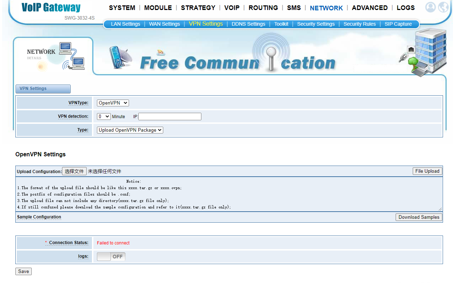The width and height of the screenshot is (453, 283).
Task: Focus the VPN detection IP input field
Action: pyautogui.click(x=170, y=116)
